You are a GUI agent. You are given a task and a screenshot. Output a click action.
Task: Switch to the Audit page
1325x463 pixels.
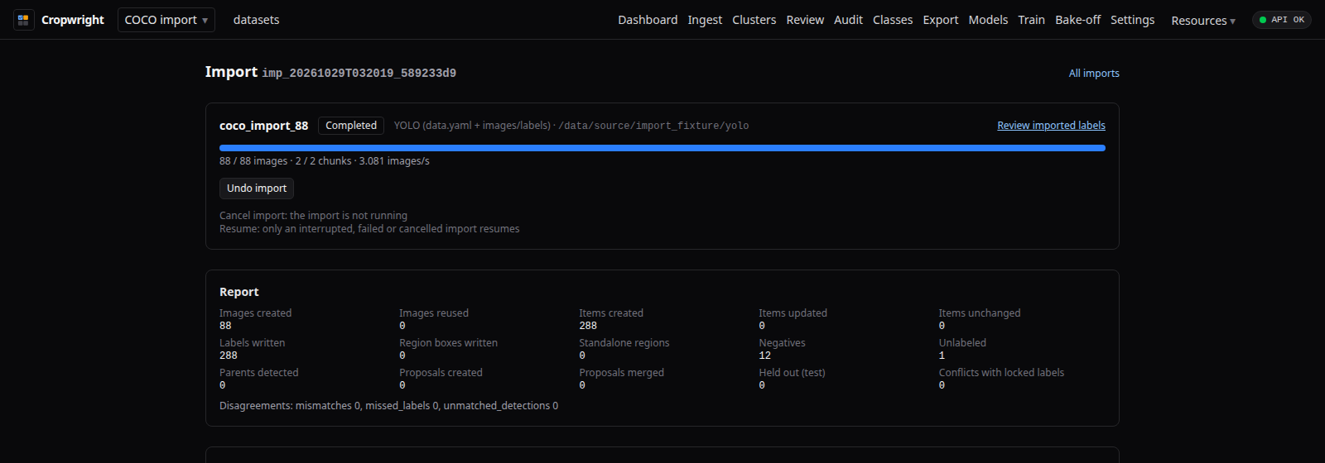[x=849, y=20]
